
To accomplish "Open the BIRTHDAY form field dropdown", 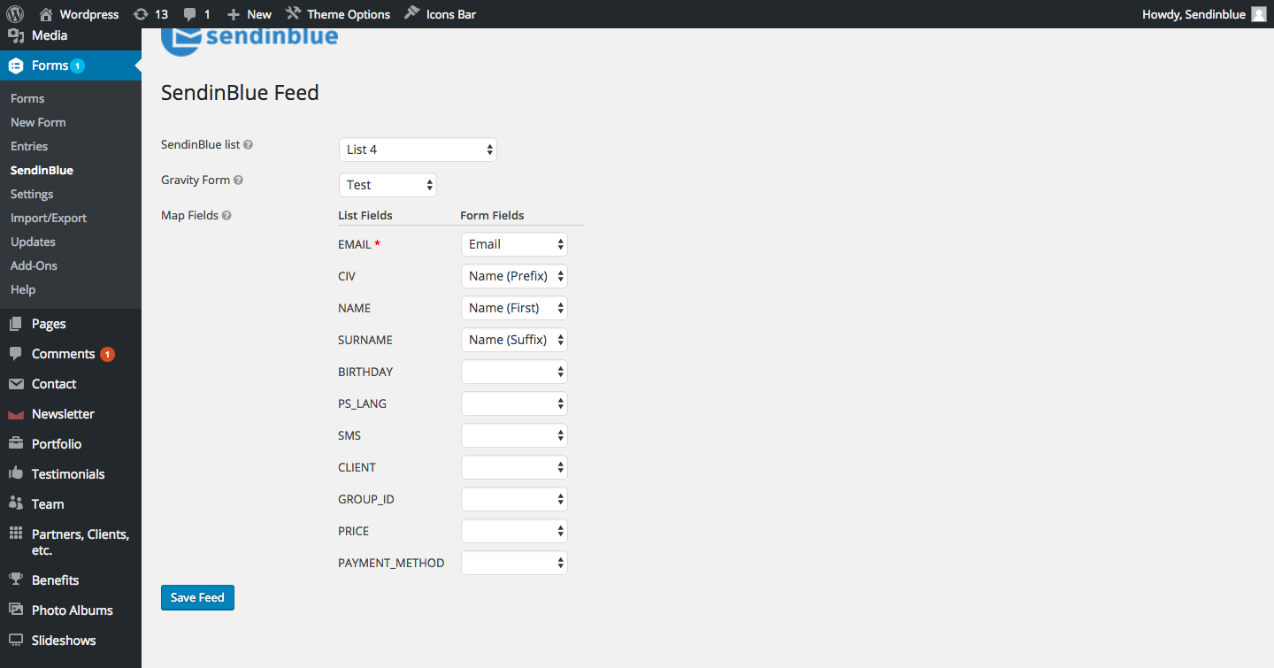I will [x=514, y=372].
